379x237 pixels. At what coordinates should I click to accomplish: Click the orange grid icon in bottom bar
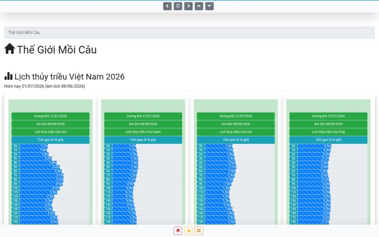pos(198,231)
